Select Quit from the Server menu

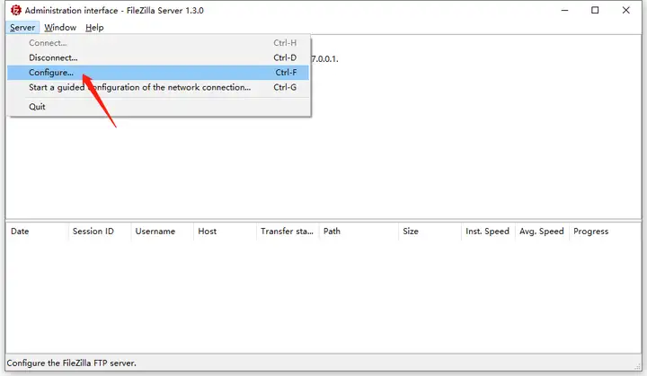pos(158,107)
